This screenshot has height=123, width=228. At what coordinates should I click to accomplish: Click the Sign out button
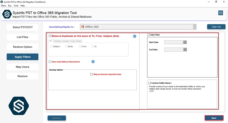click(x=216, y=27)
